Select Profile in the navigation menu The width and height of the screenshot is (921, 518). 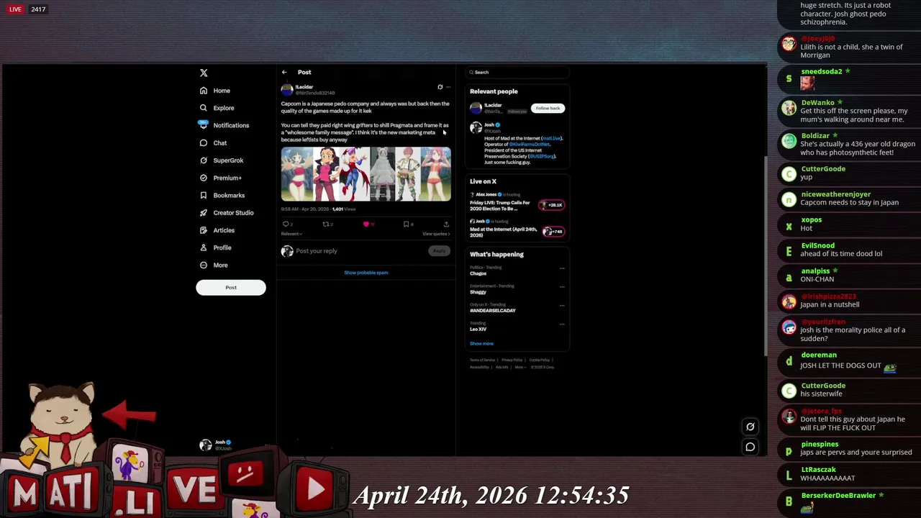(x=222, y=247)
